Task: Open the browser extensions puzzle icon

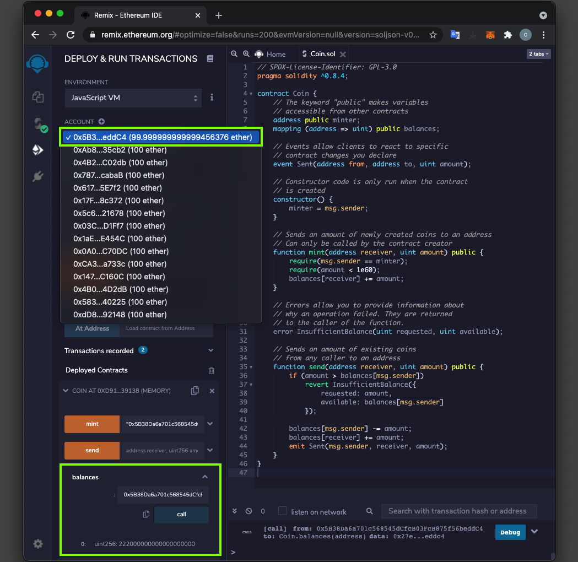Action: [x=507, y=35]
